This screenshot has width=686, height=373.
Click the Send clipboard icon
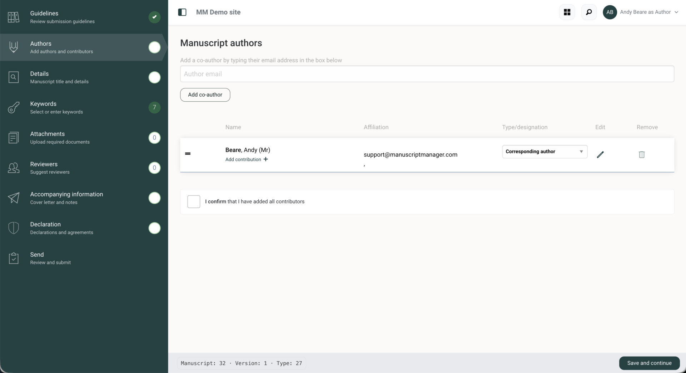[x=14, y=258]
